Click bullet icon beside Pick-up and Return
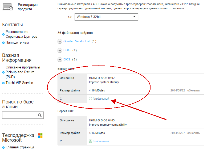 coord(3,72)
